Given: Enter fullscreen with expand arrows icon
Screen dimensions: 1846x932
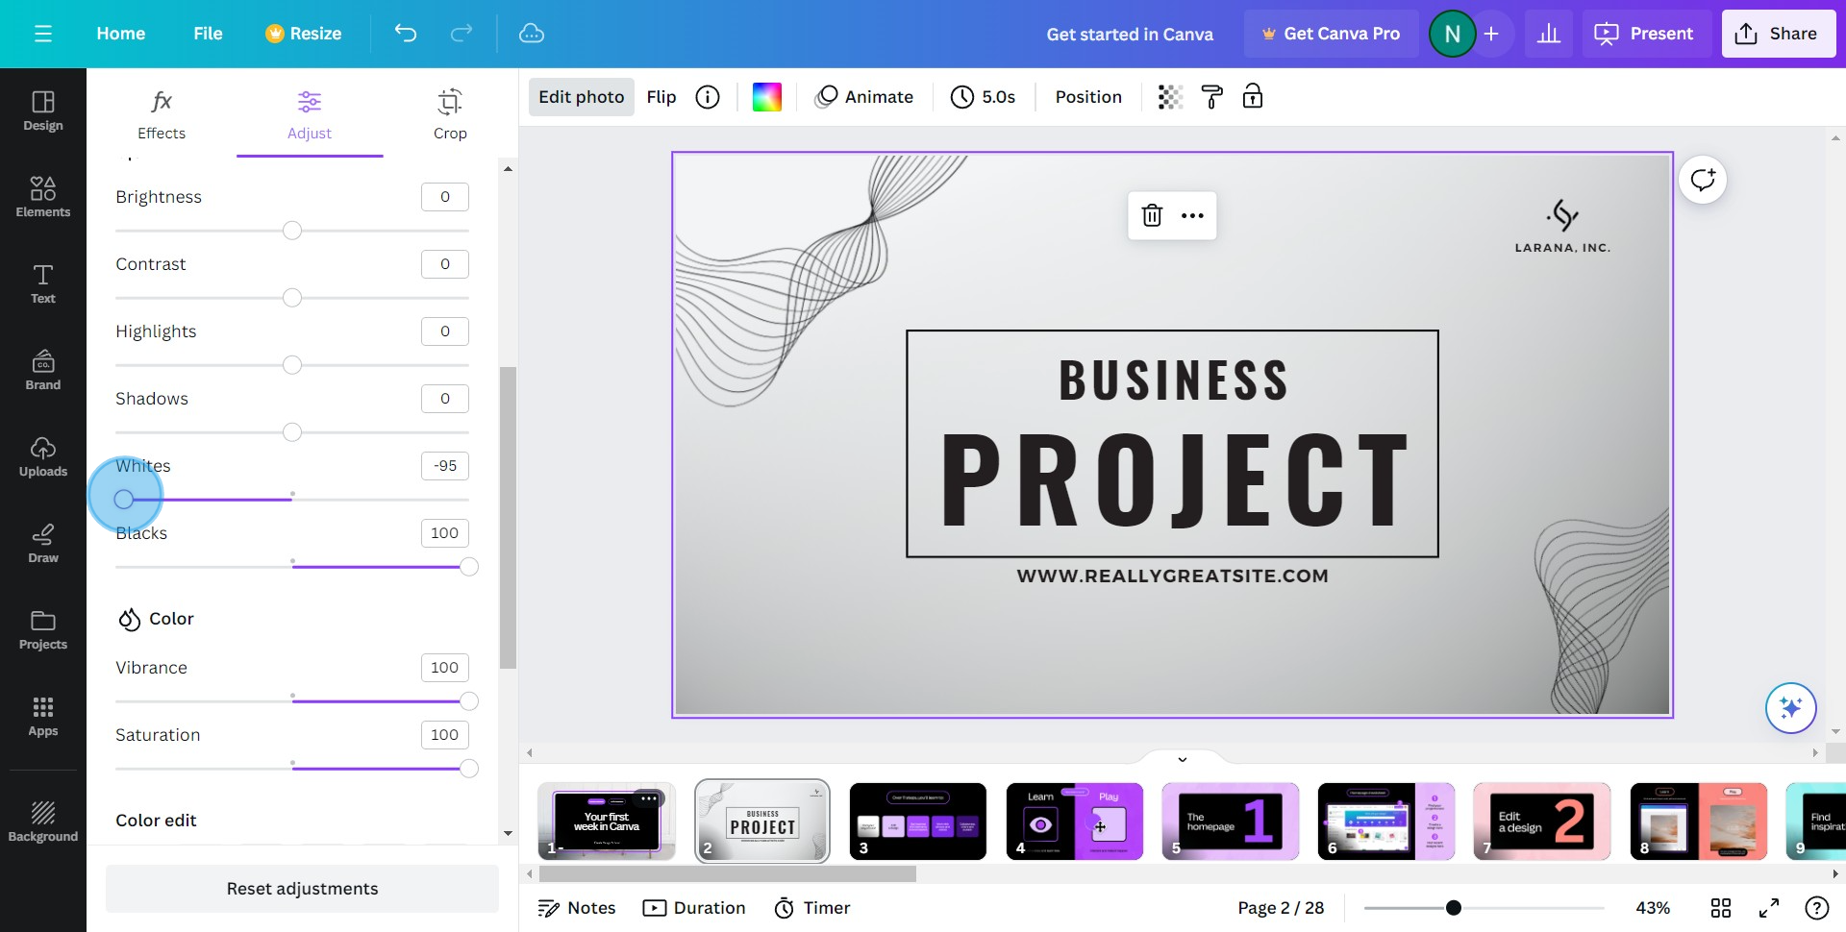Looking at the screenshot, I should 1769,908.
